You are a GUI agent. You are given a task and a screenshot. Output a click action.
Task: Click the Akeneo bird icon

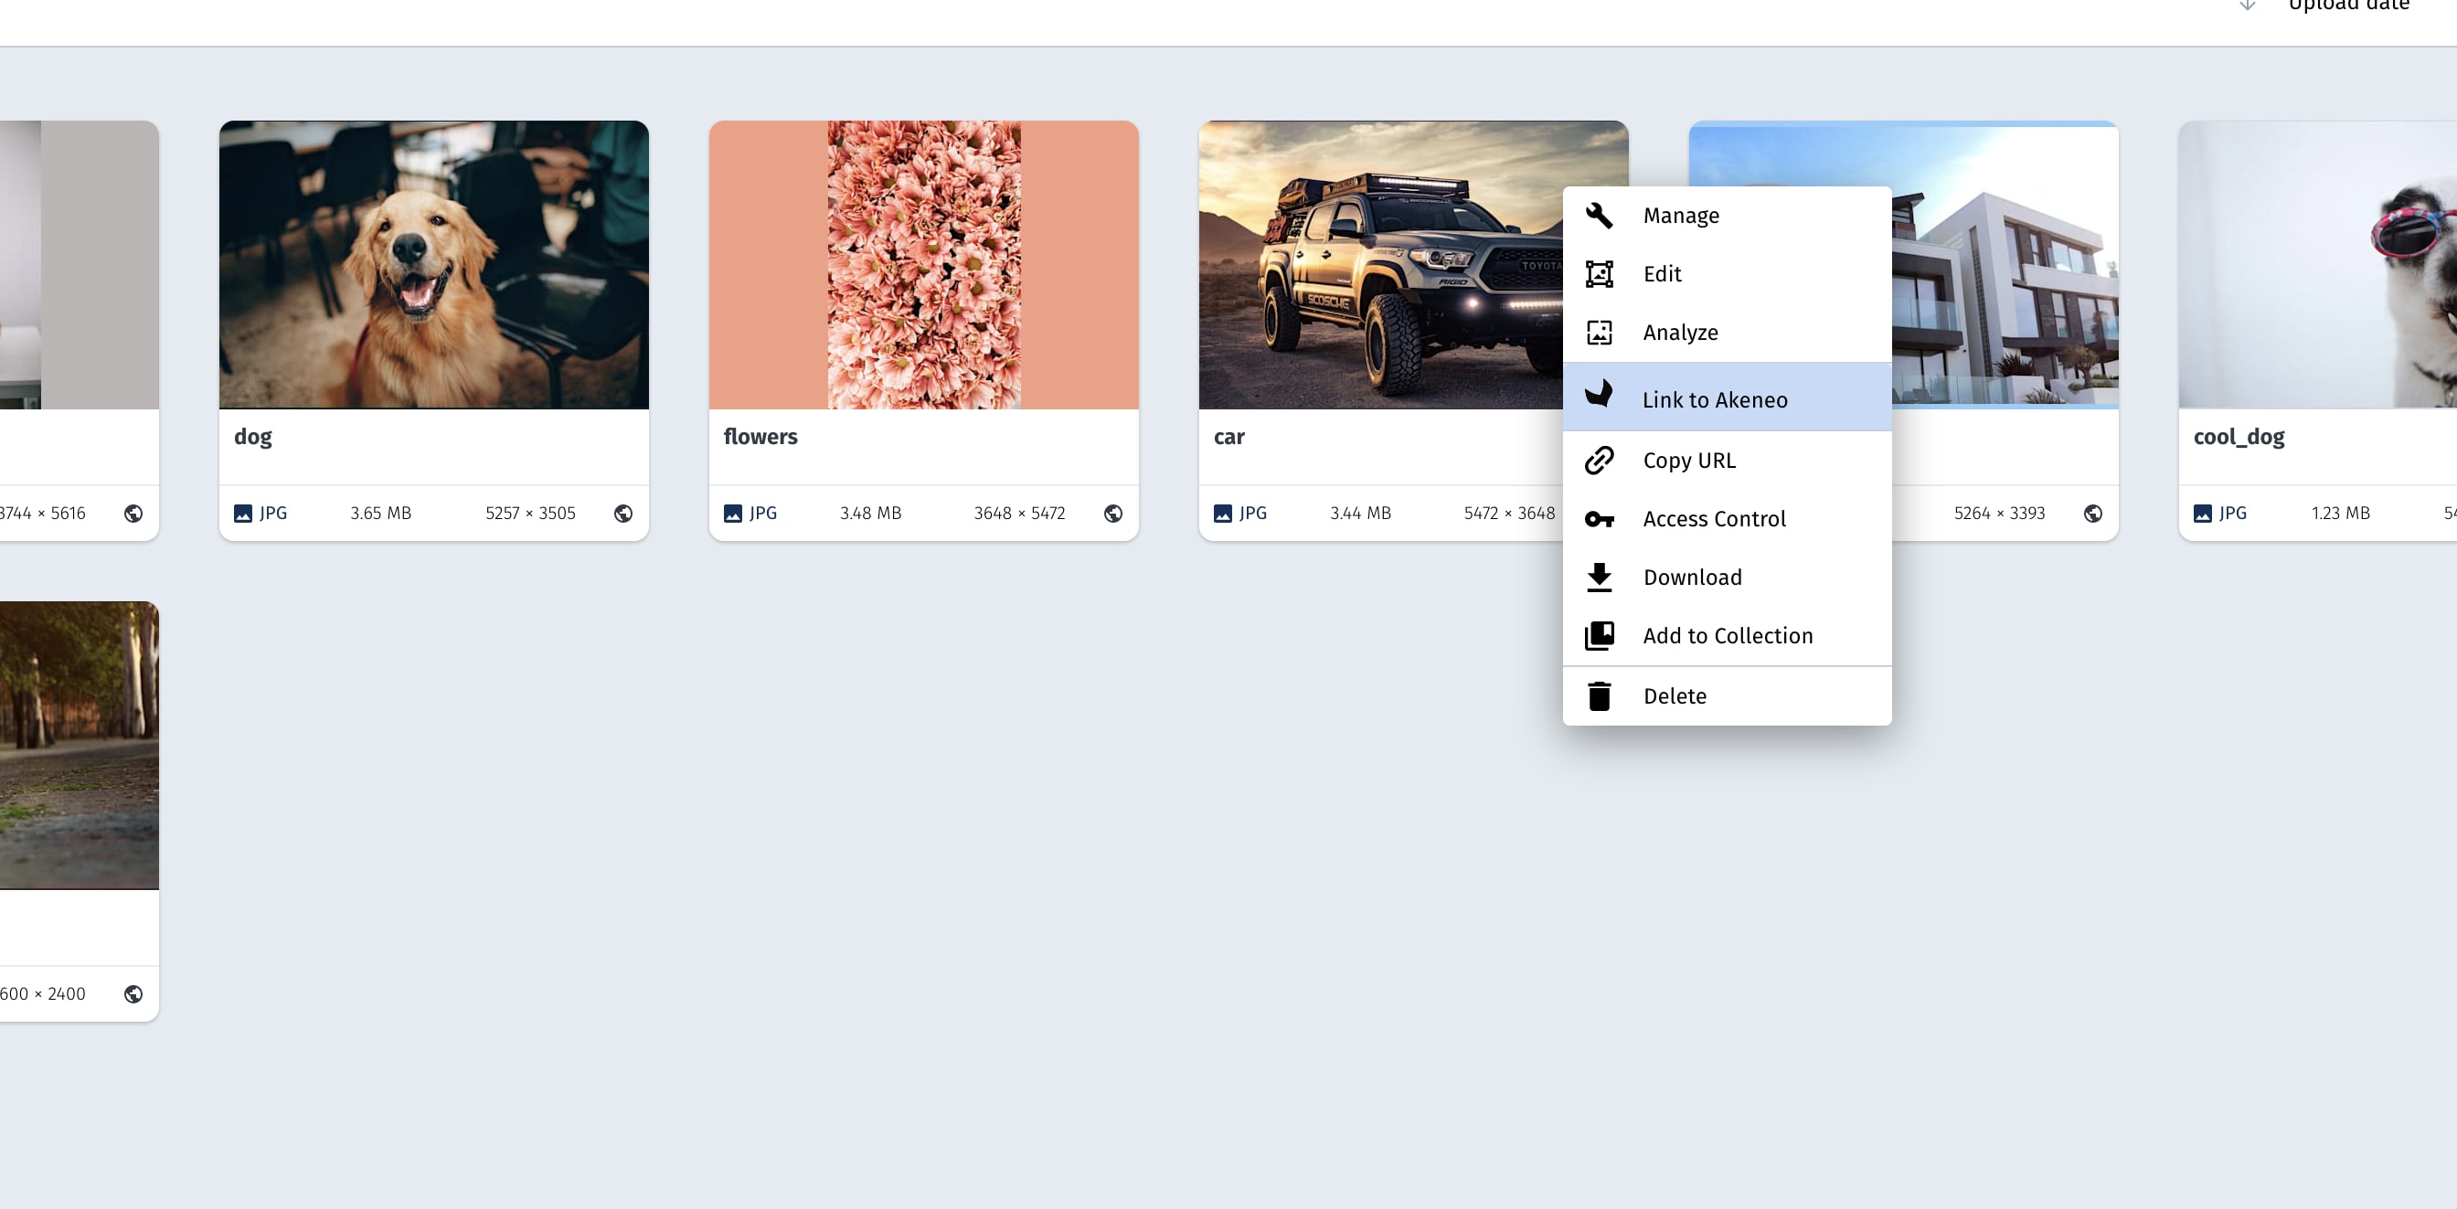(x=1599, y=394)
